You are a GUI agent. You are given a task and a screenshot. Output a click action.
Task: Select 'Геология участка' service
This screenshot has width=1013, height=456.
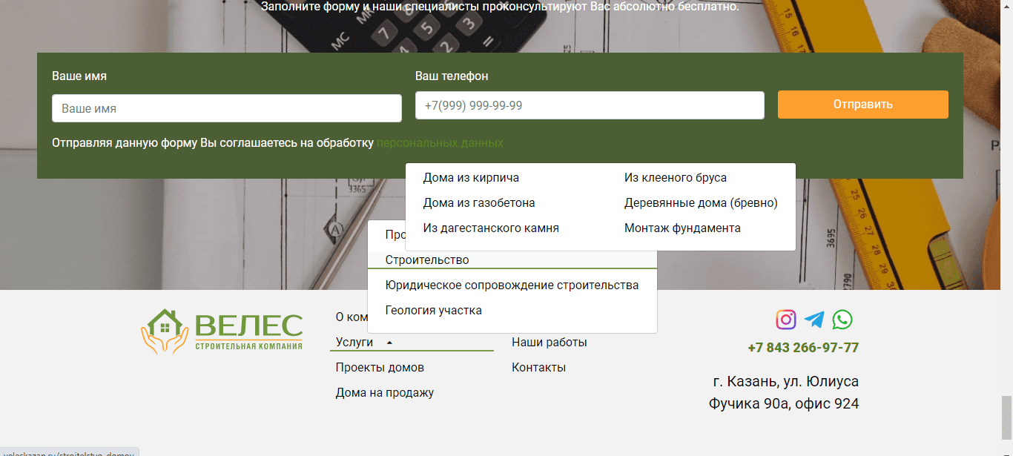[432, 310]
